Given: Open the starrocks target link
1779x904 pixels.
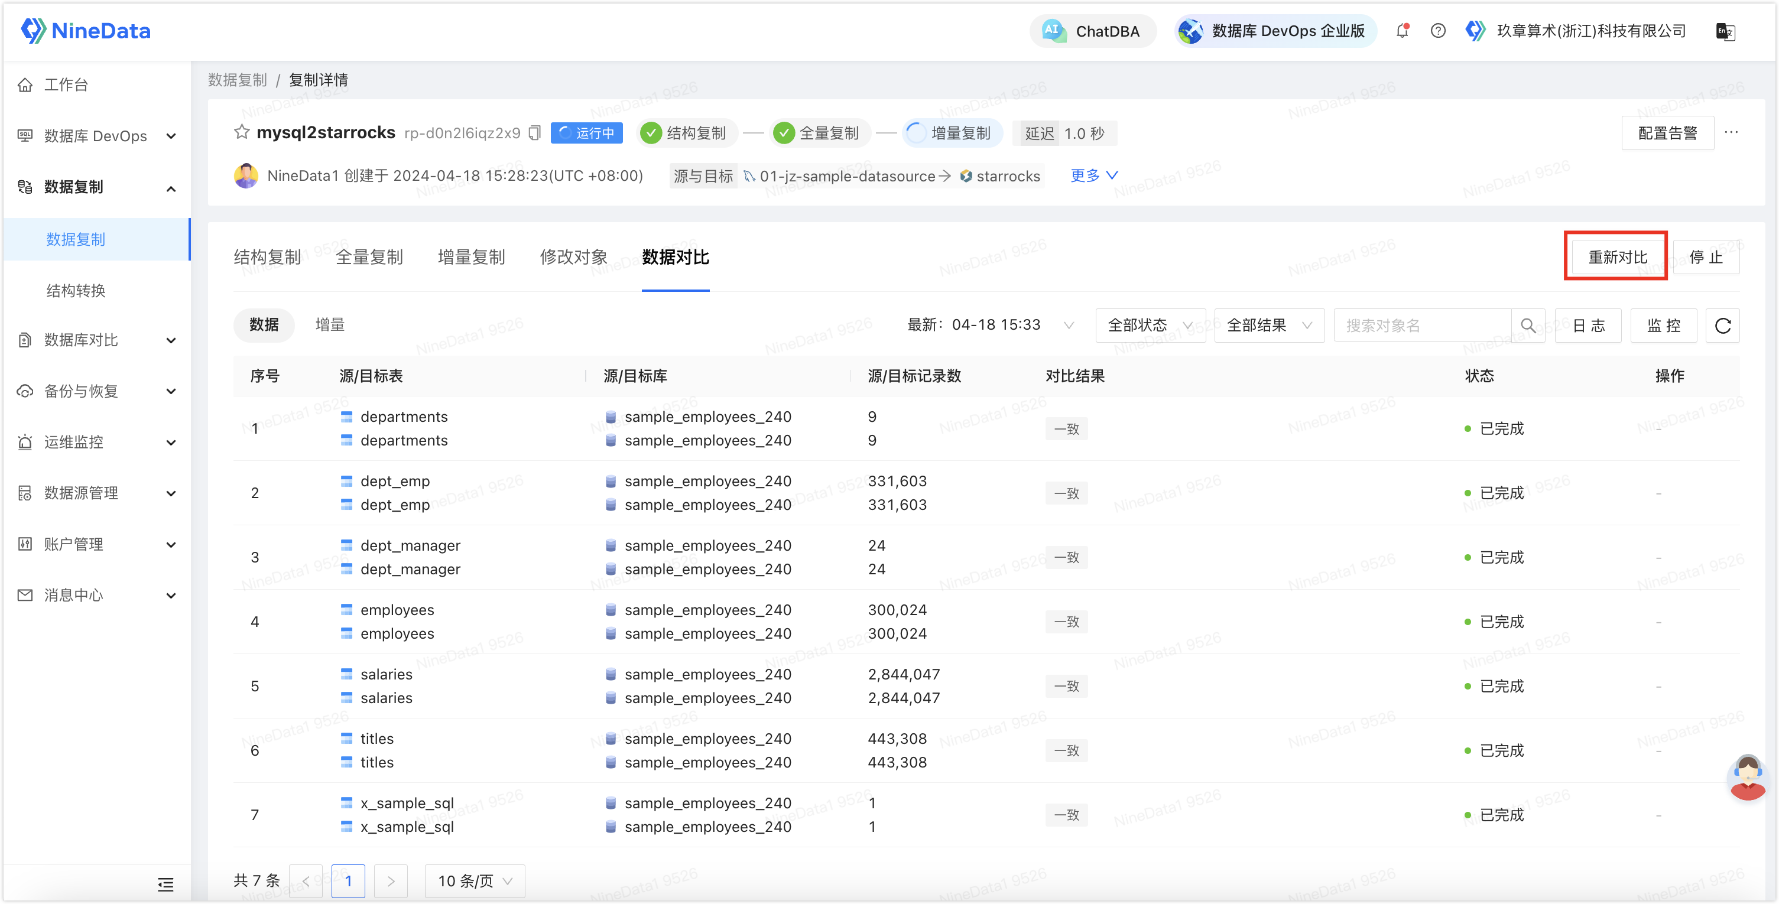Looking at the screenshot, I should (x=1008, y=176).
